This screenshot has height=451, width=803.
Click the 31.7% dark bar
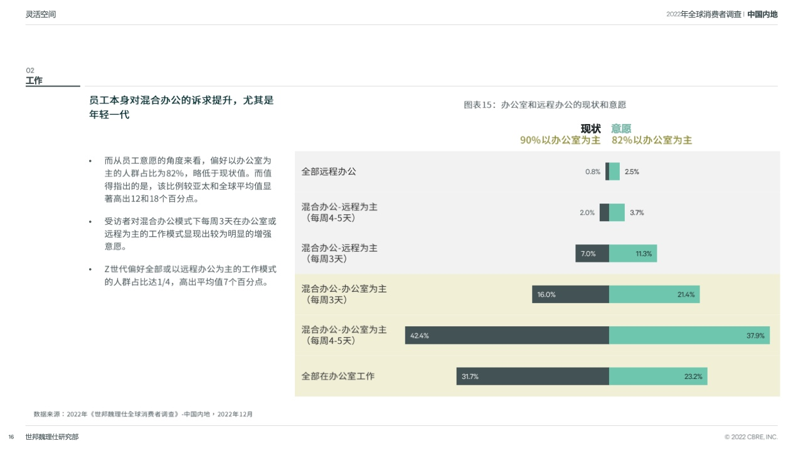533,376
